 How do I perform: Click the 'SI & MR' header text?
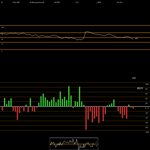[16, 2]
